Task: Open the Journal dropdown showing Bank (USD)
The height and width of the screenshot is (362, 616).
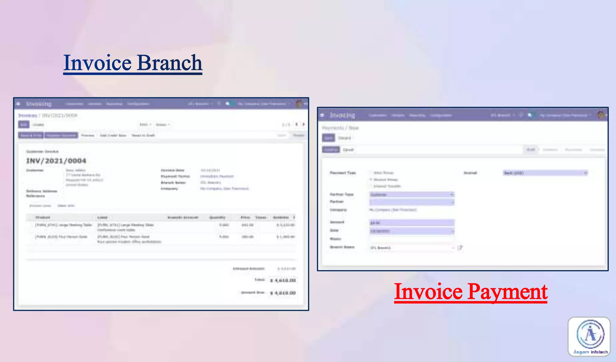Action: pyautogui.click(x=545, y=173)
